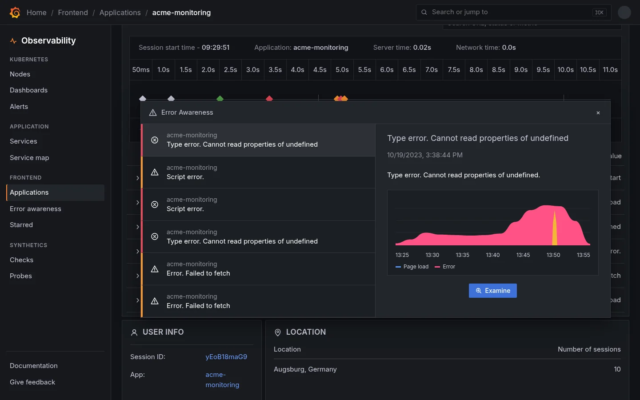The width and height of the screenshot is (640, 400).
Task: Open the Documentation link
Action: [x=34, y=366]
